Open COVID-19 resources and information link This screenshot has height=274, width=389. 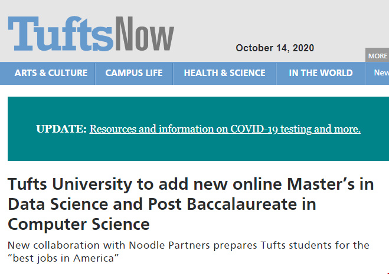[x=225, y=129]
